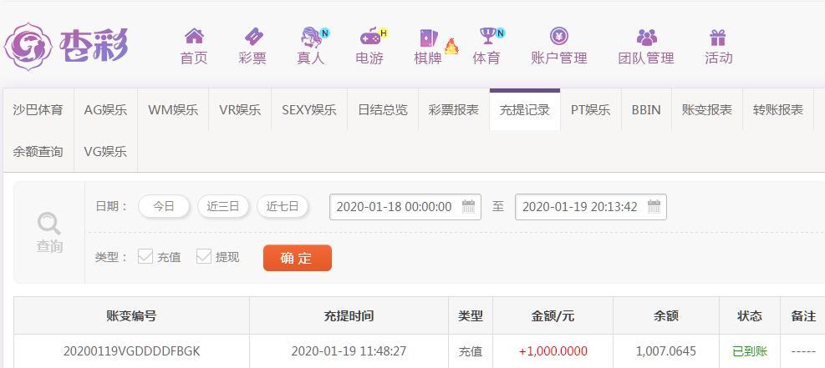Switch to the AG娱乐 tab
The height and width of the screenshot is (368, 825).
tap(105, 109)
